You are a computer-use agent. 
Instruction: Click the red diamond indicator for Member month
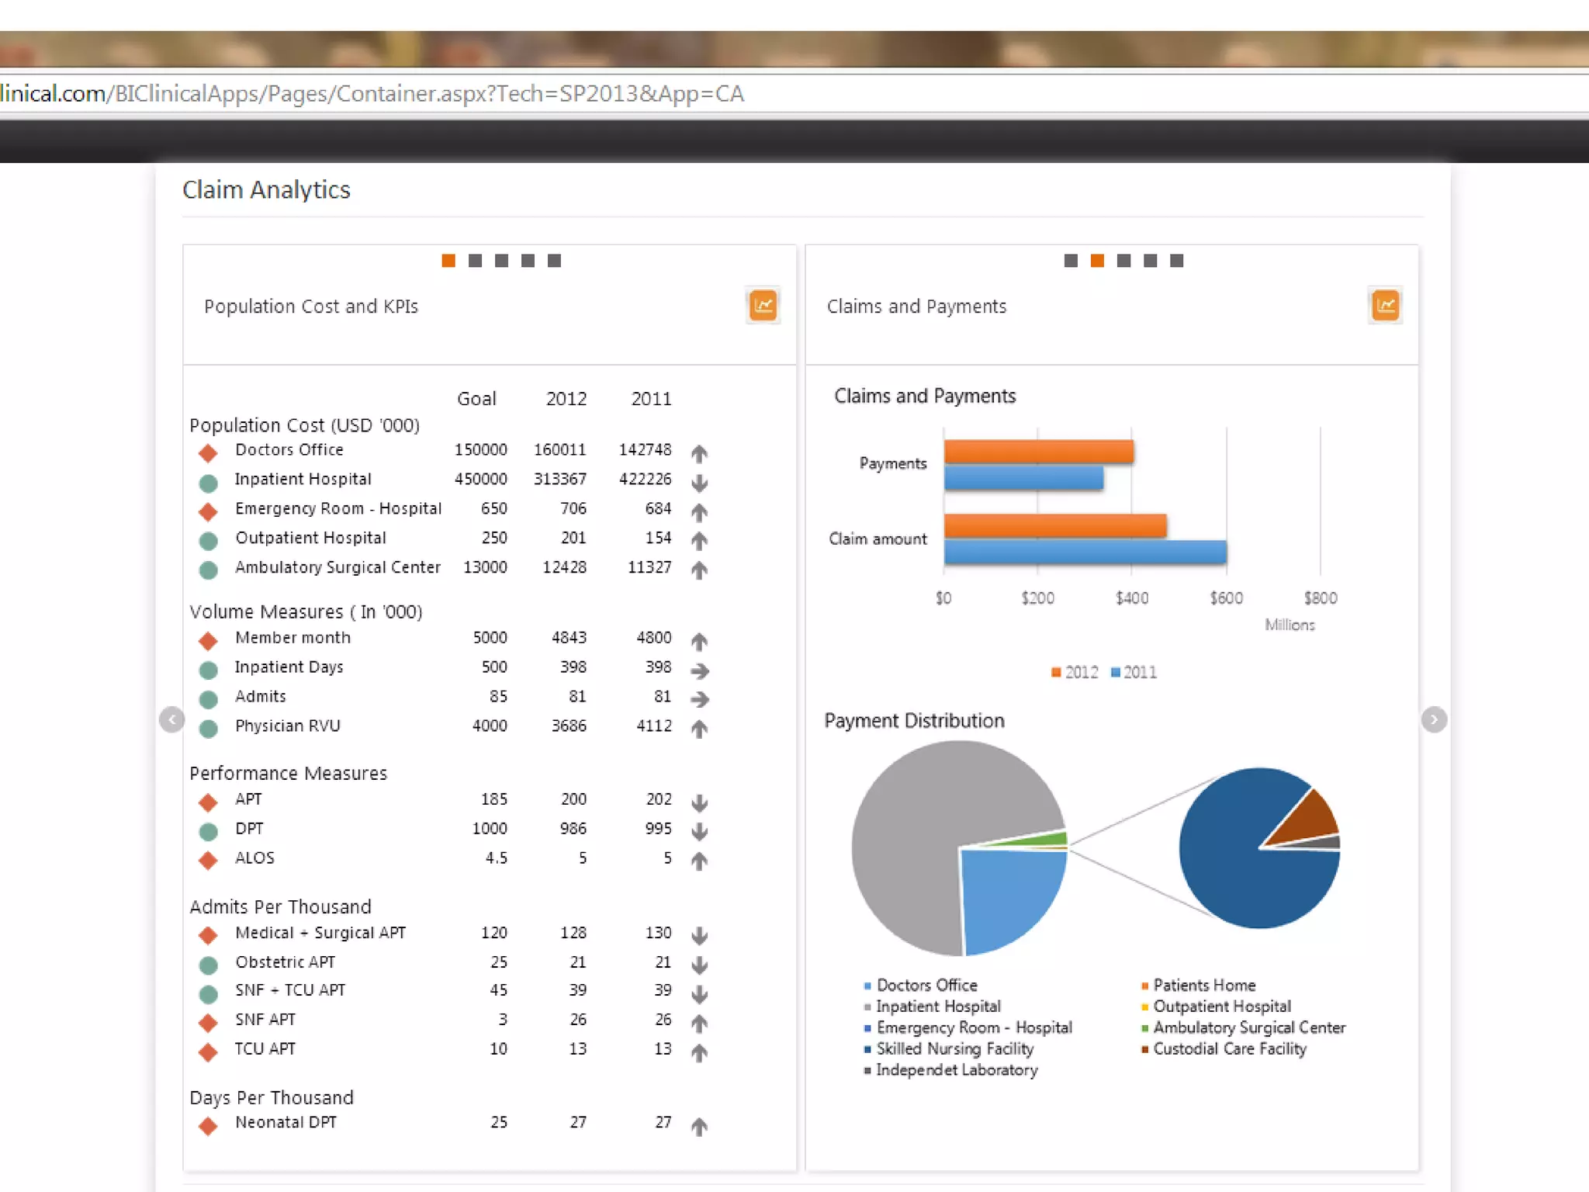pyautogui.click(x=208, y=640)
